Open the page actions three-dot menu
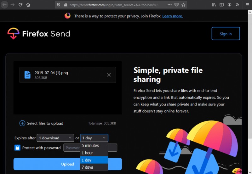The width and height of the screenshot is (252, 174). point(169,5)
